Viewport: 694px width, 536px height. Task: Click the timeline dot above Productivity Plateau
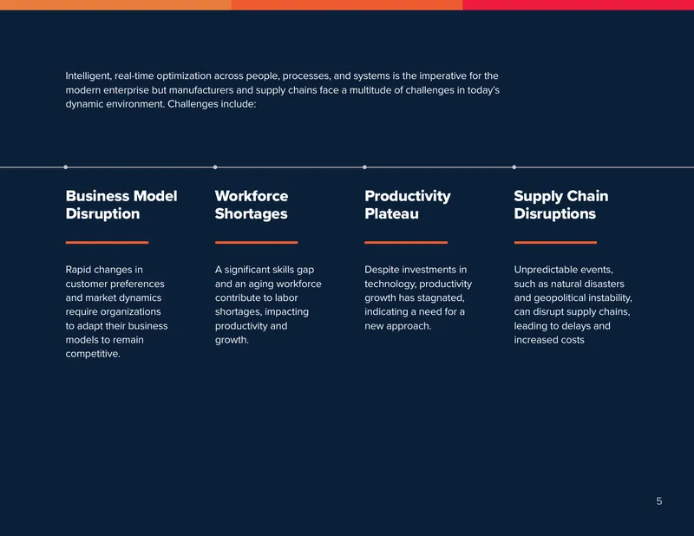[x=364, y=167]
